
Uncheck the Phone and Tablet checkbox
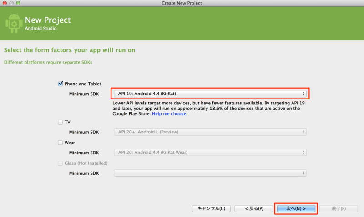[x=61, y=84]
